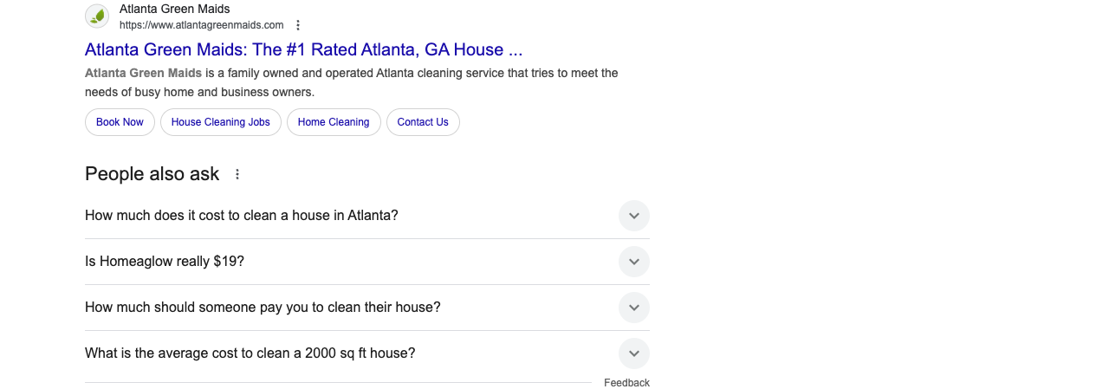Expand chevron for 2000 sq ft house cost
The width and height of the screenshot is (1109, 389).
point(634,353)
